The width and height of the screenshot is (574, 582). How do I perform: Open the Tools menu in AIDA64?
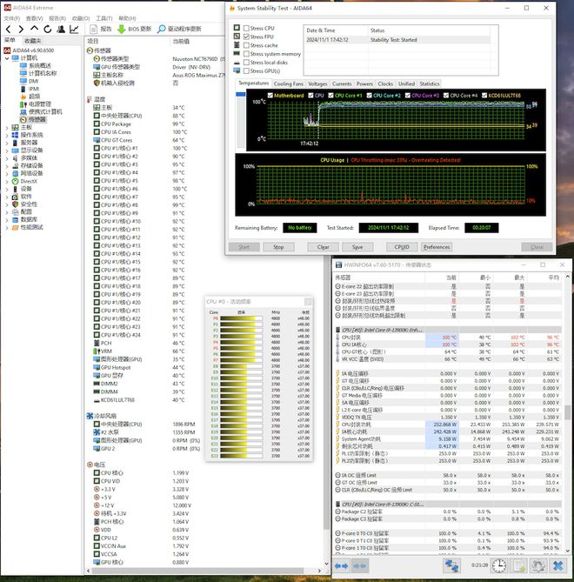point(103,18)
